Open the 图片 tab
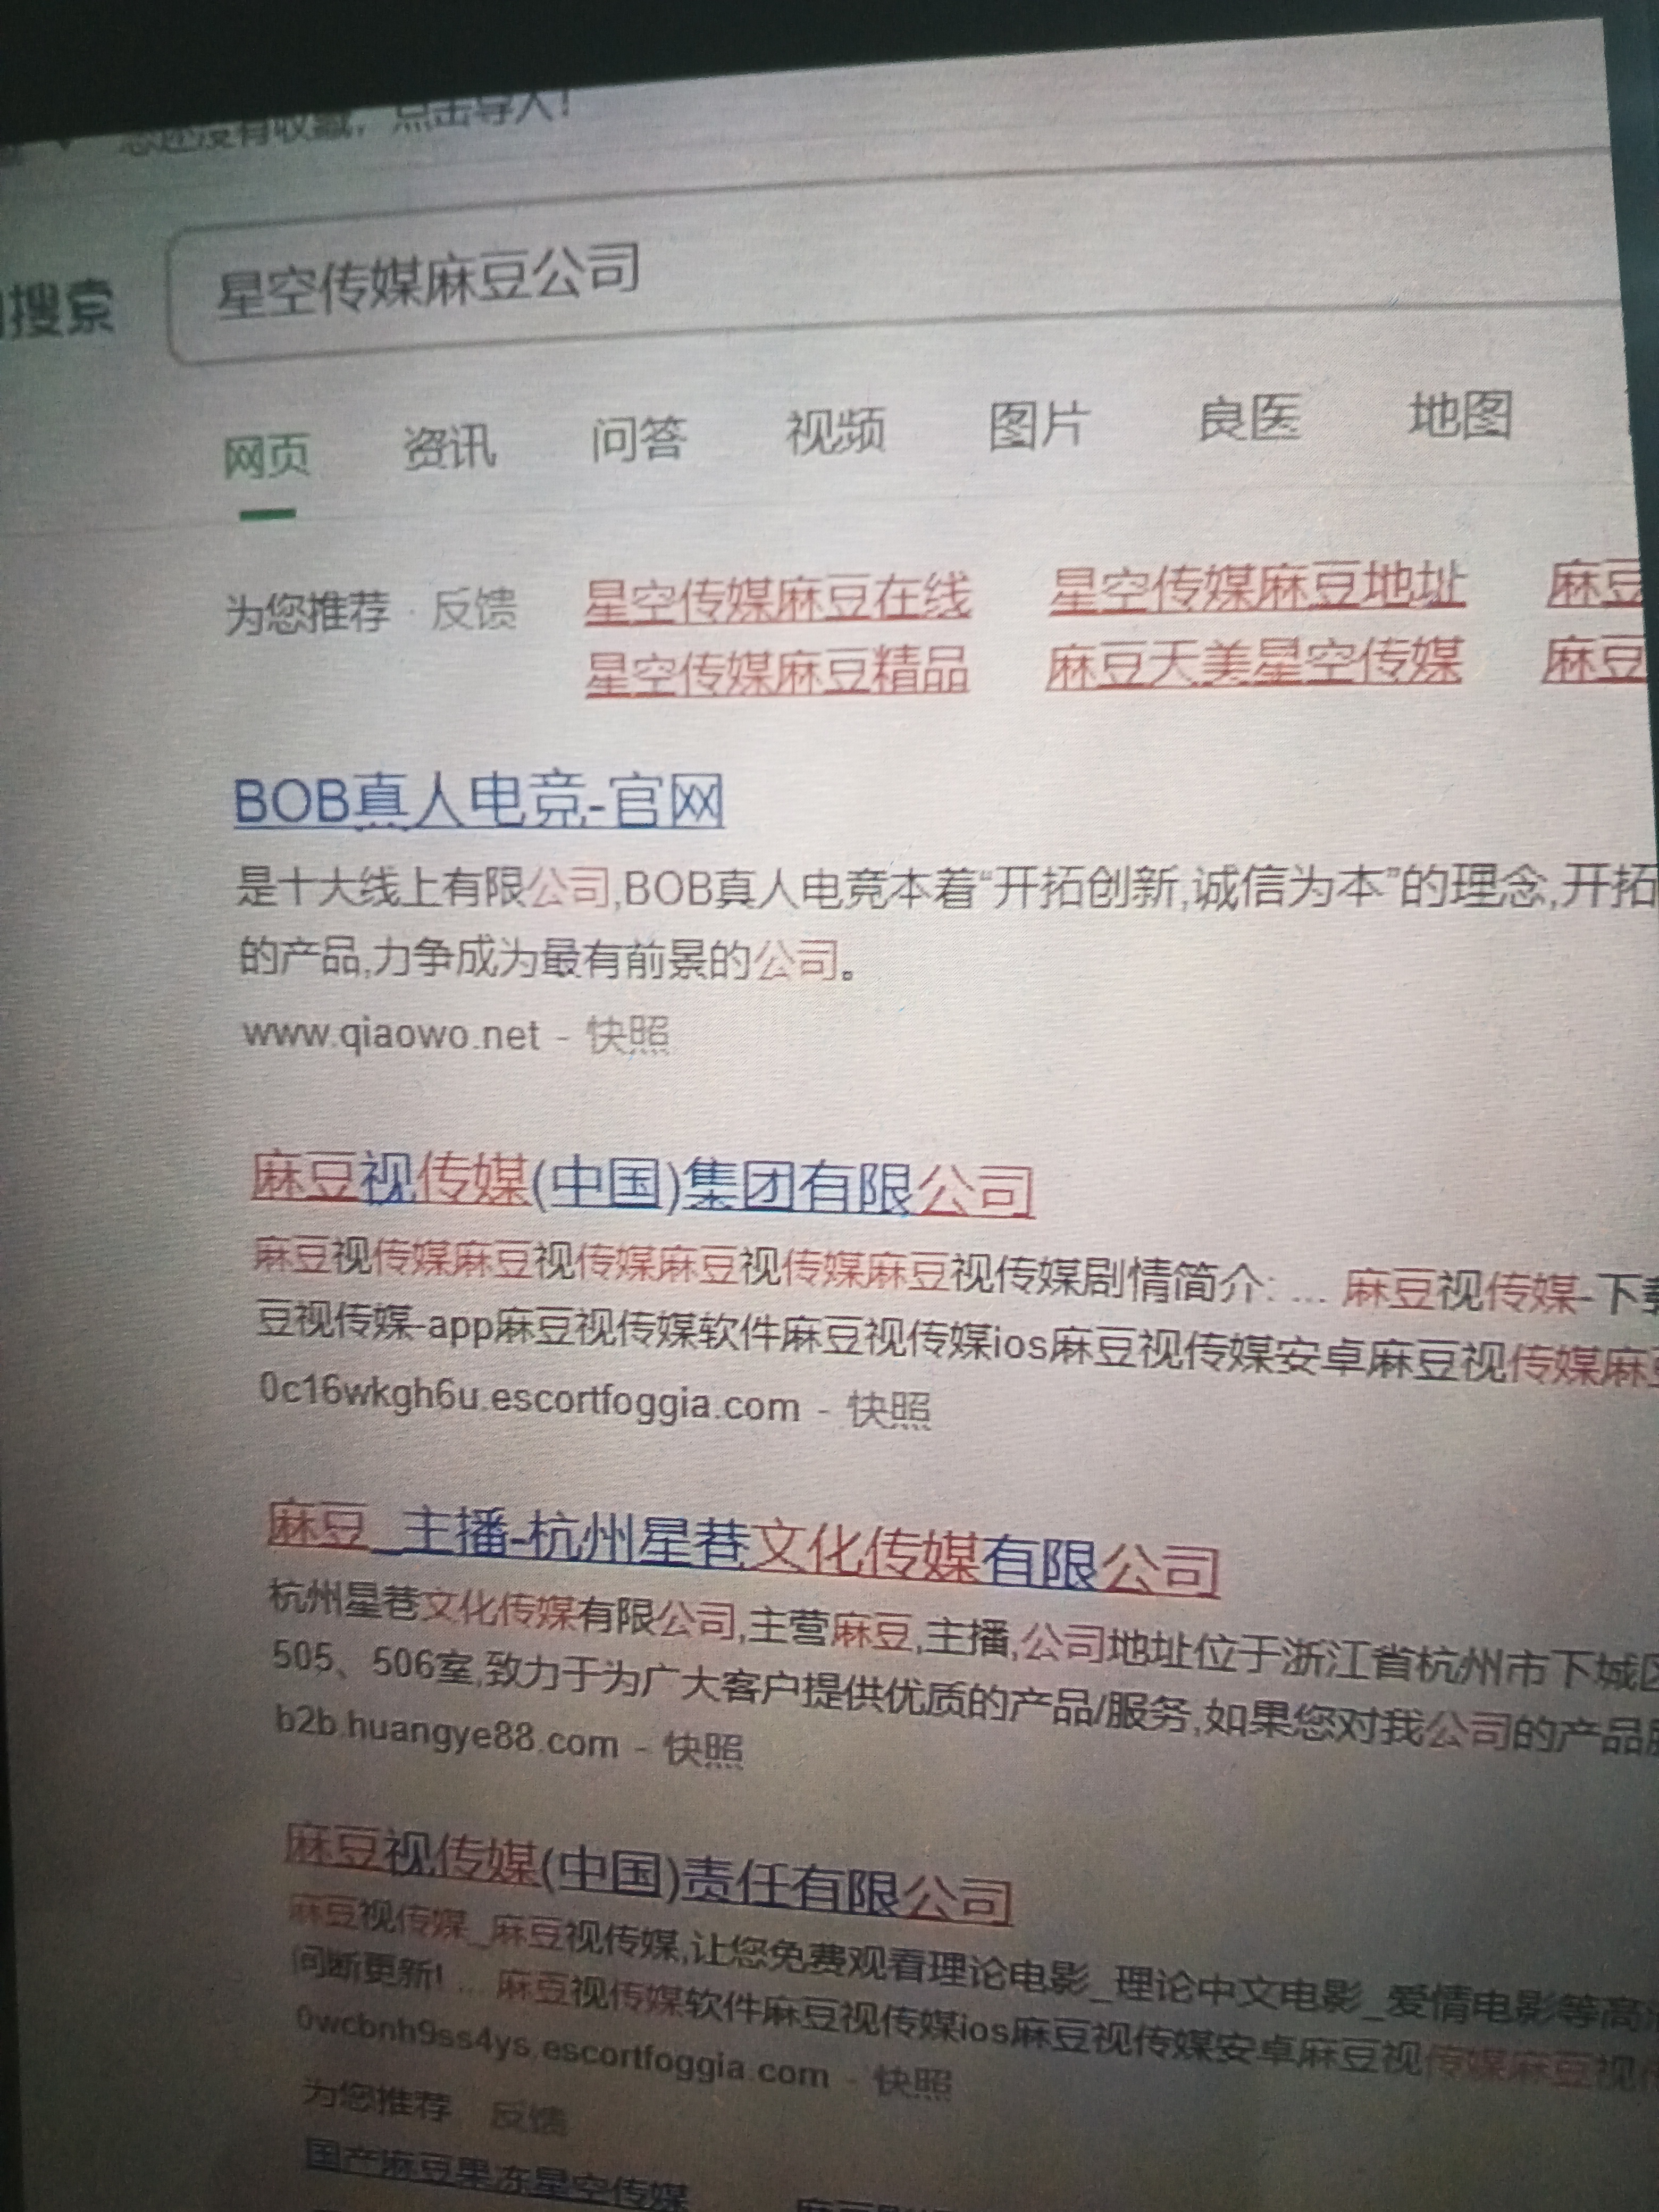 [x=1038, y=424]
